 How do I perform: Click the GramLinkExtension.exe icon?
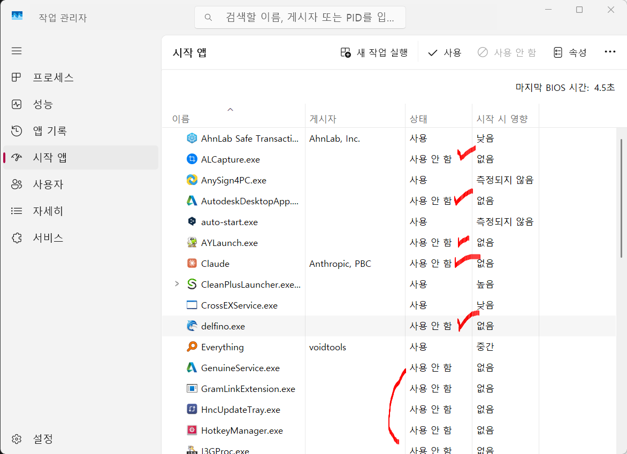click(192, 388)
